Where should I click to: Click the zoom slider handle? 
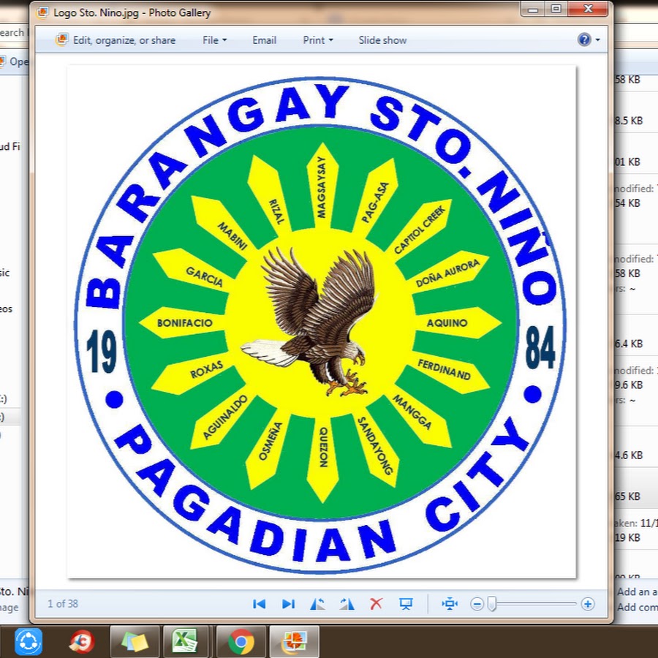click(x=492, y=604)
